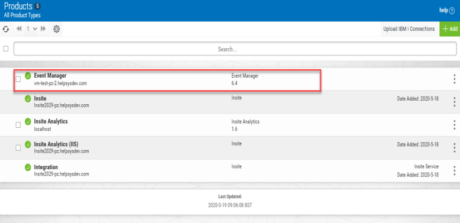Click Insite Analytics localhost status icon
This screenshot has height=223, width=460.
28,121
